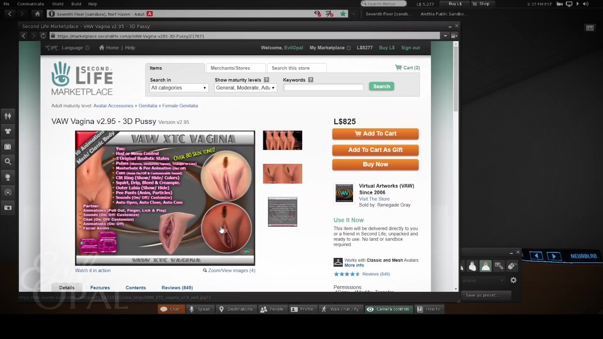Click the Sign out link
The height and width of the screenshot is (339, 603).
(410, 48)
